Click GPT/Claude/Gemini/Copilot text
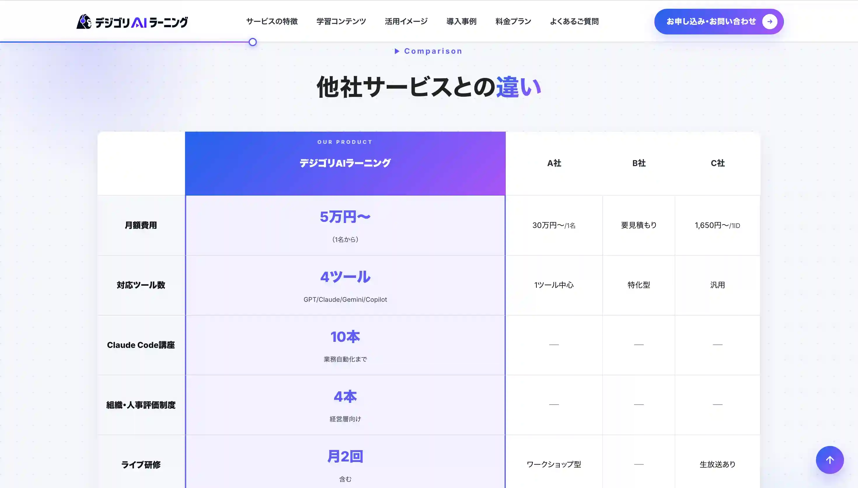The height and width of the screenshot is (488, 858). click(345, 299)
